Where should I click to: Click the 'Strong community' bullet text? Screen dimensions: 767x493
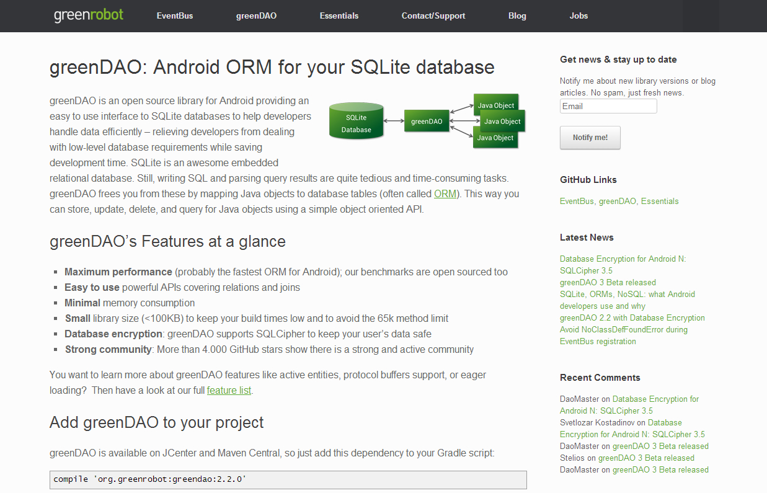[x=109, y=349]
